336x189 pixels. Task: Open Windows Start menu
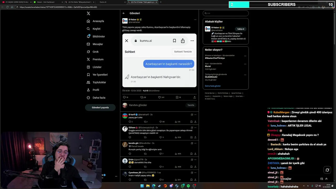(142, 186)
